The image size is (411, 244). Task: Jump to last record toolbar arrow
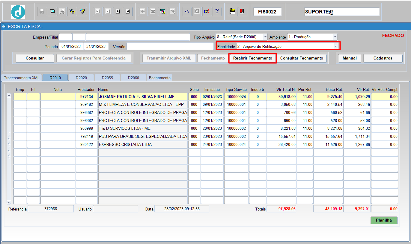128,11
